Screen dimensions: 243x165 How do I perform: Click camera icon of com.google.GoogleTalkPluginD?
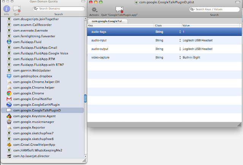9,110
